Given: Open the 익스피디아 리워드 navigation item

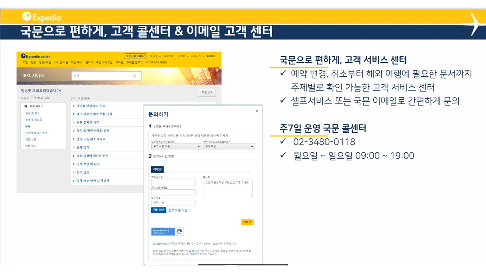Looking at the screenshot, I should 156,62.
